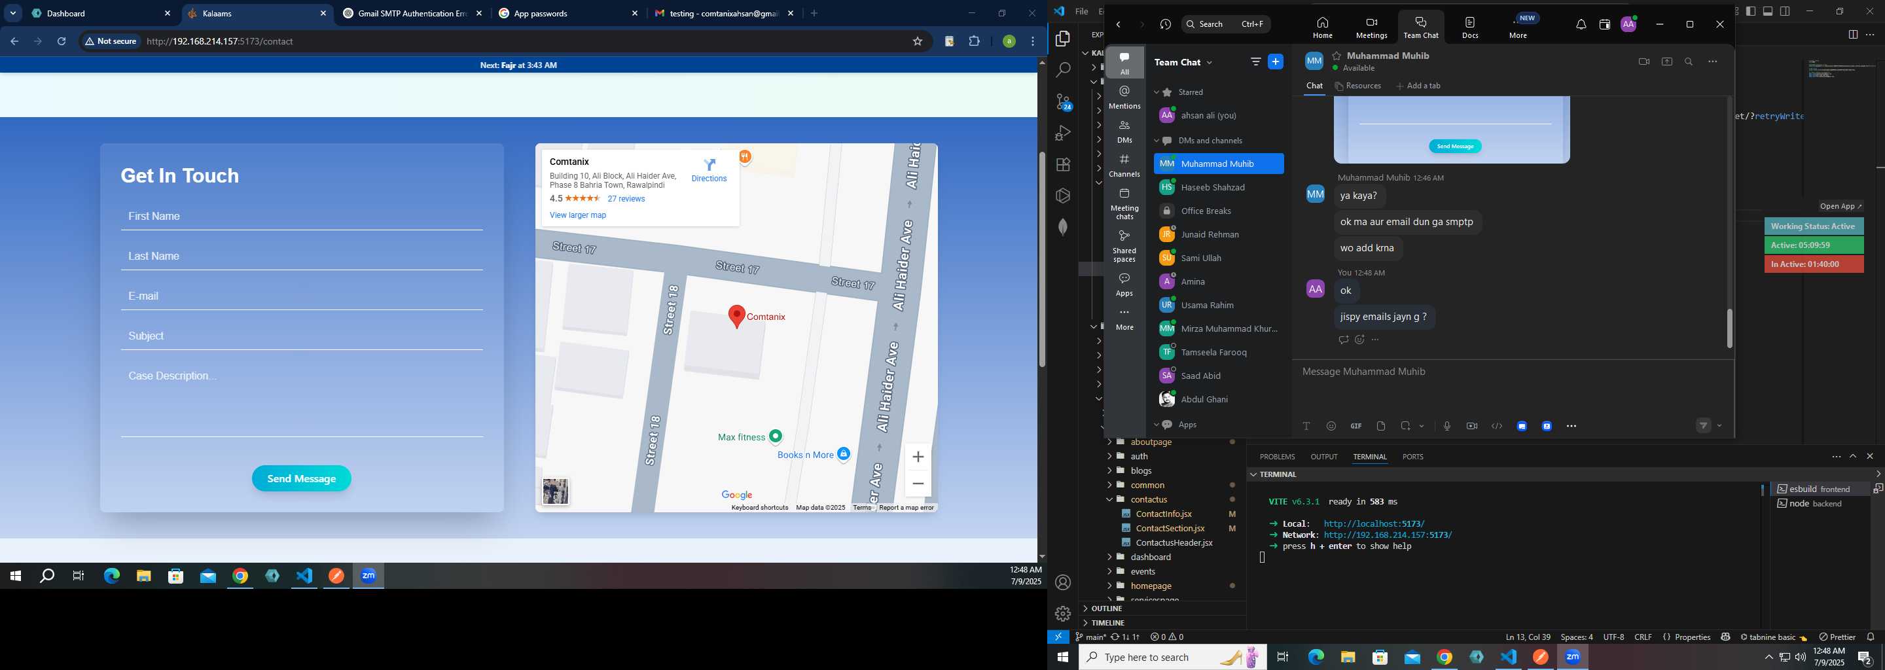
Task: Collapse DMs and channels section
Action: click(1157, 141)
